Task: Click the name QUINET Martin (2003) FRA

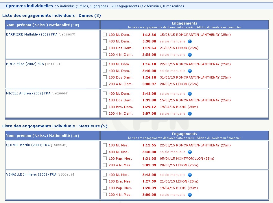Action: (28, 145)
